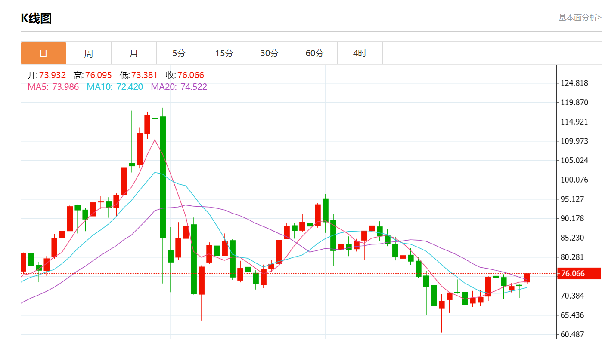Select the 日 daily chart tab
The height and width of the screenshot is (339, 602).
43,53
